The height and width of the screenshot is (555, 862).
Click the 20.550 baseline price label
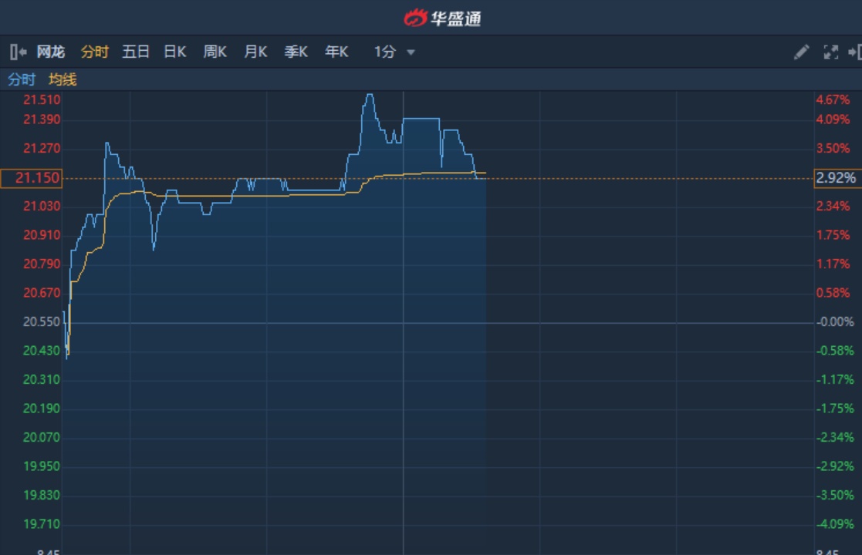41,322
